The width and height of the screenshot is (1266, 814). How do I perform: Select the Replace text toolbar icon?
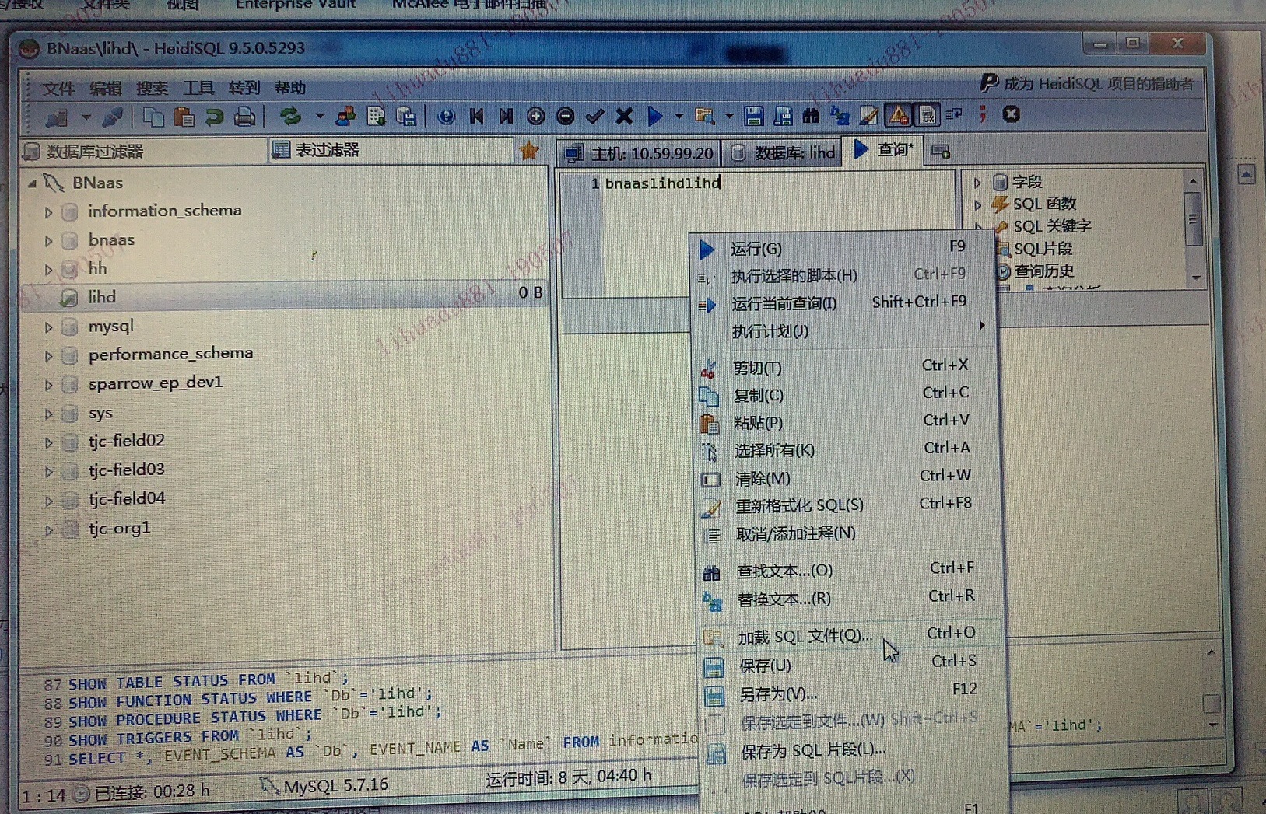coord(839,117)
